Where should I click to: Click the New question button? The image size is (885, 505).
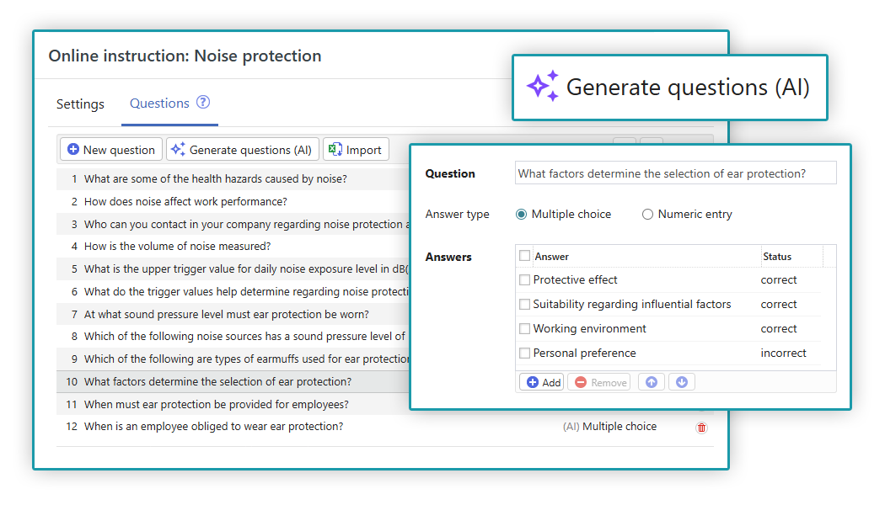[110, 149]
